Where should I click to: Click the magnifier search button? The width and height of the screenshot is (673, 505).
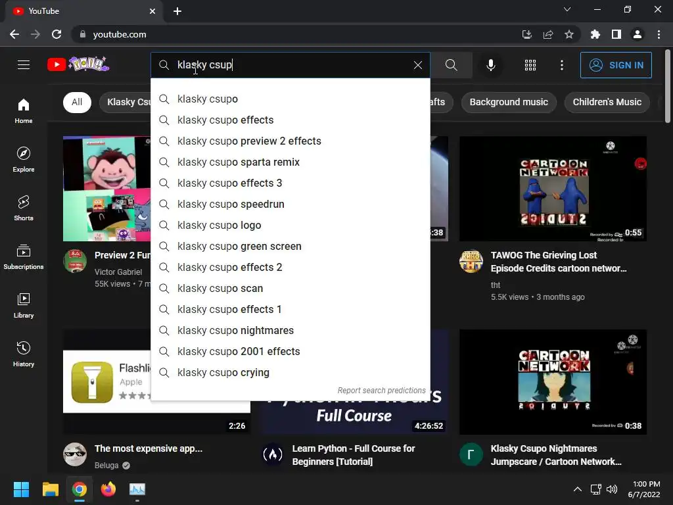point(451,65)
